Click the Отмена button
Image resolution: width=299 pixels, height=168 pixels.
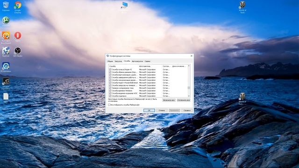[162, 110]
